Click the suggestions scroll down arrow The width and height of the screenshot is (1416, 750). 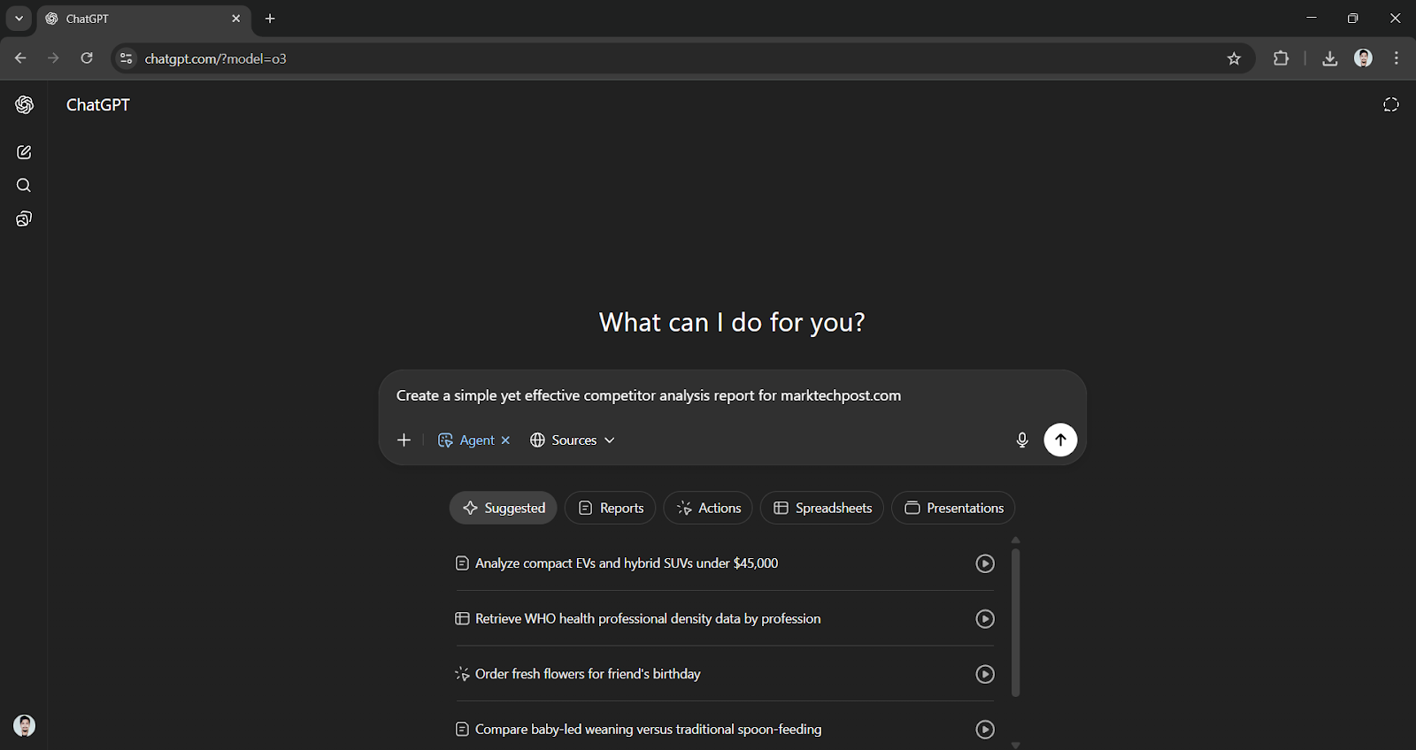(1016, 745)
